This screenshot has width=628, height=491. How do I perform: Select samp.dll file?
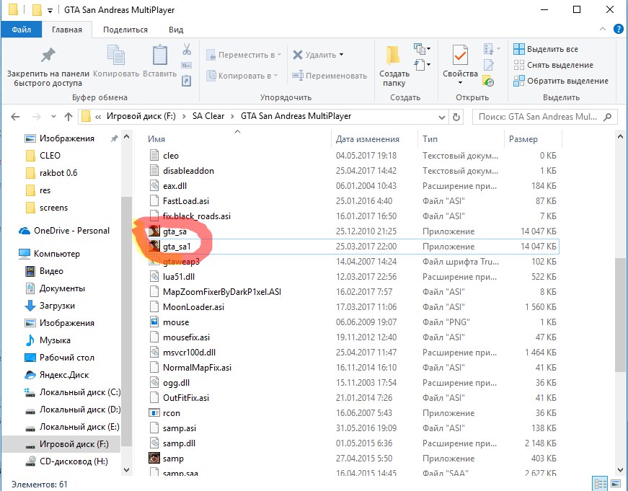pos(353,443)
